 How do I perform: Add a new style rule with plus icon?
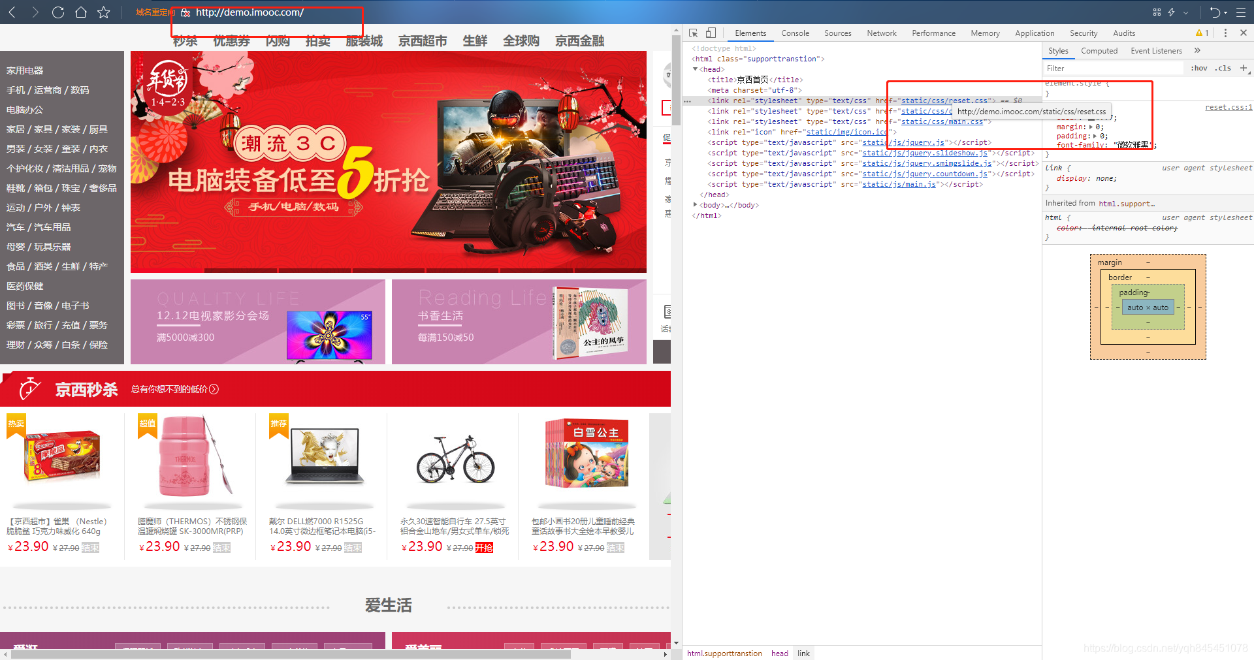(x=1244, y=68)
